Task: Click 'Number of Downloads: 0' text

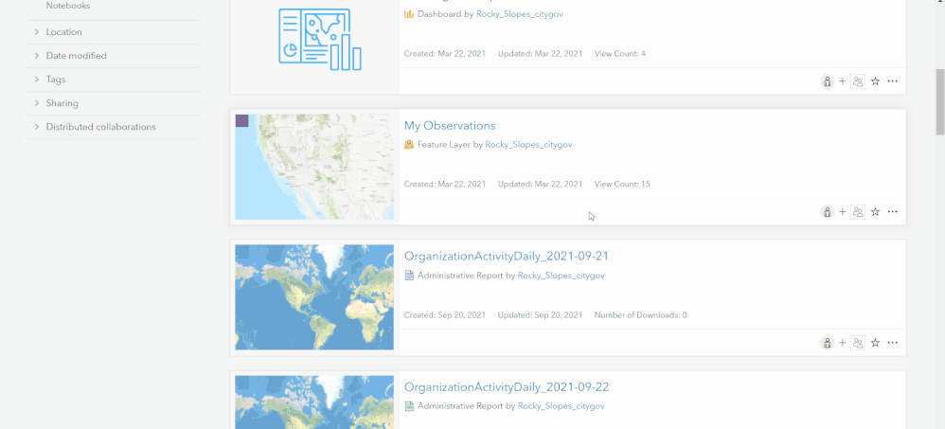Action: click(x=641, y=314)
